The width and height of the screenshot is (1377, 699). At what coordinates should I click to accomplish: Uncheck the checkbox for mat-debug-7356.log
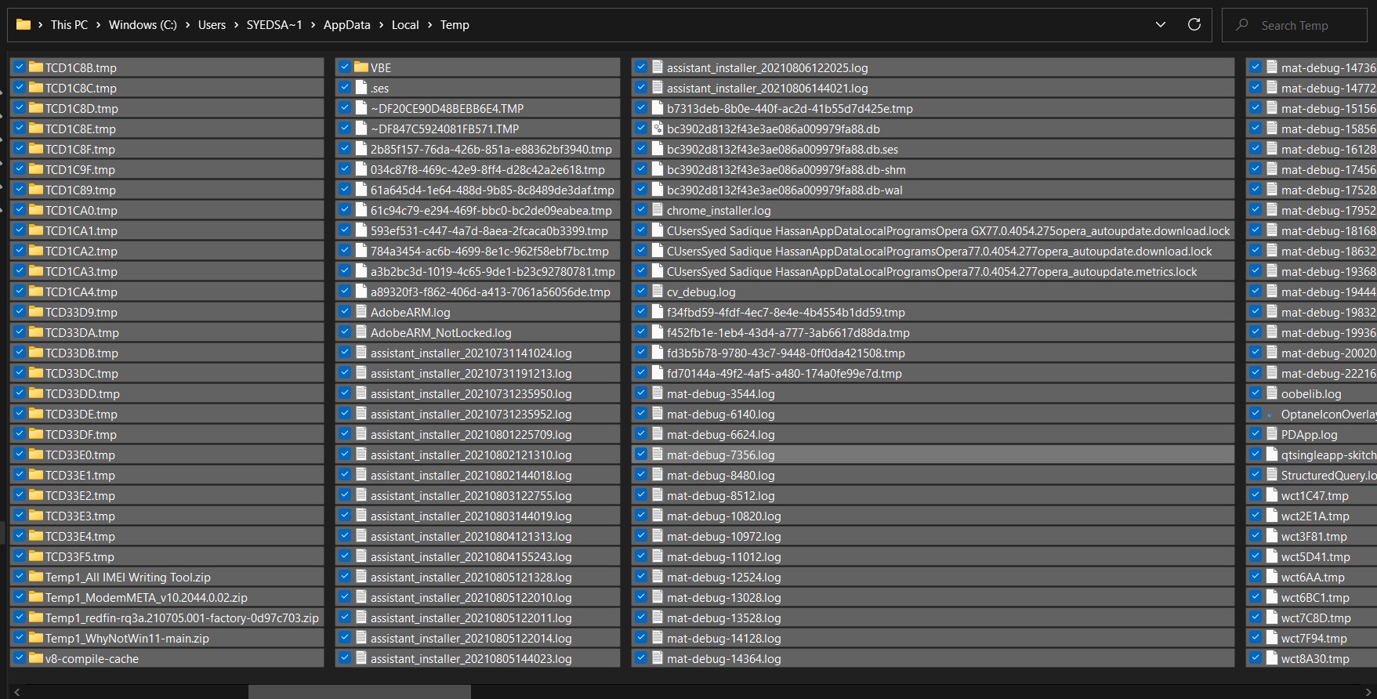point(641,454)
